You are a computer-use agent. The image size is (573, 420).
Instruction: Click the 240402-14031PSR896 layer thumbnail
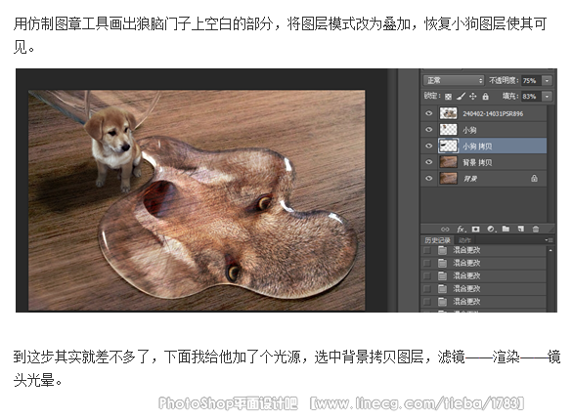click(x=448, y=113)
